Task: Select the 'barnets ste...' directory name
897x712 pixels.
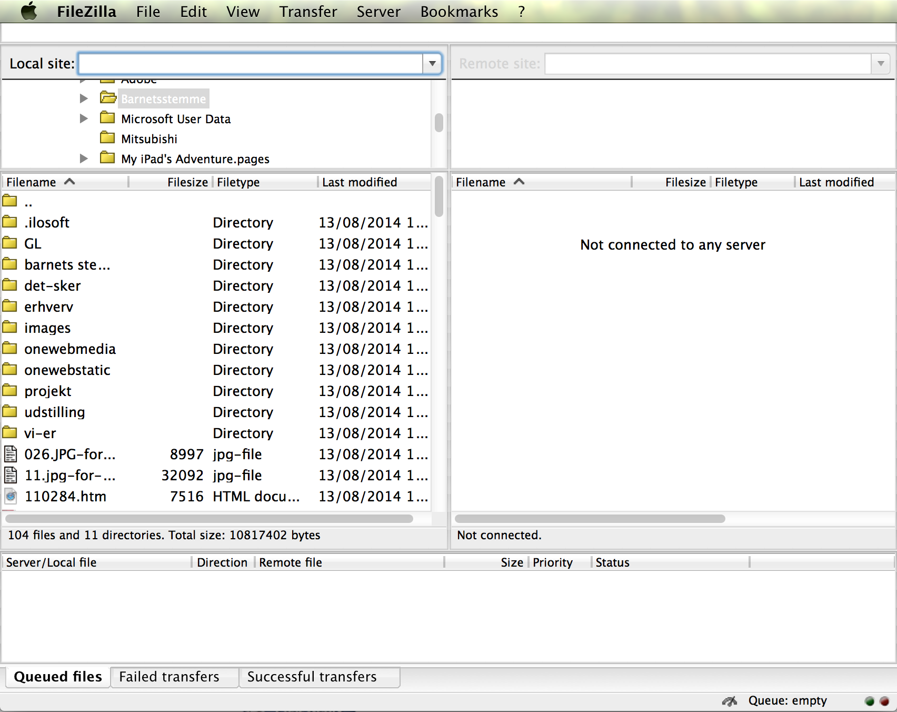Action: click(x=67, y=264)
